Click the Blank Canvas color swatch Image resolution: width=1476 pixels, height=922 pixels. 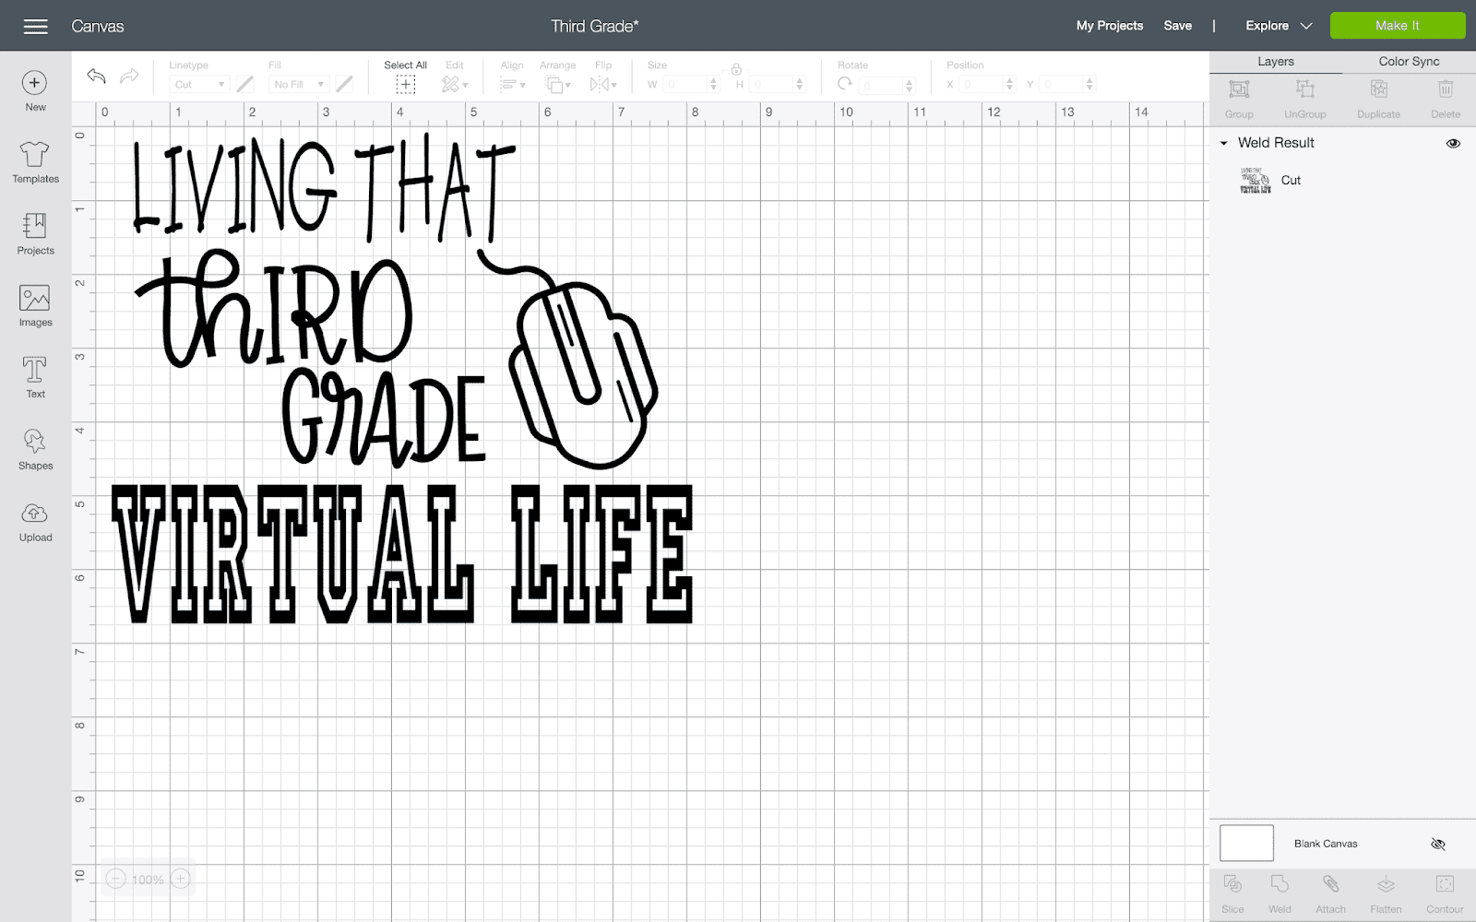[1246, 843]
